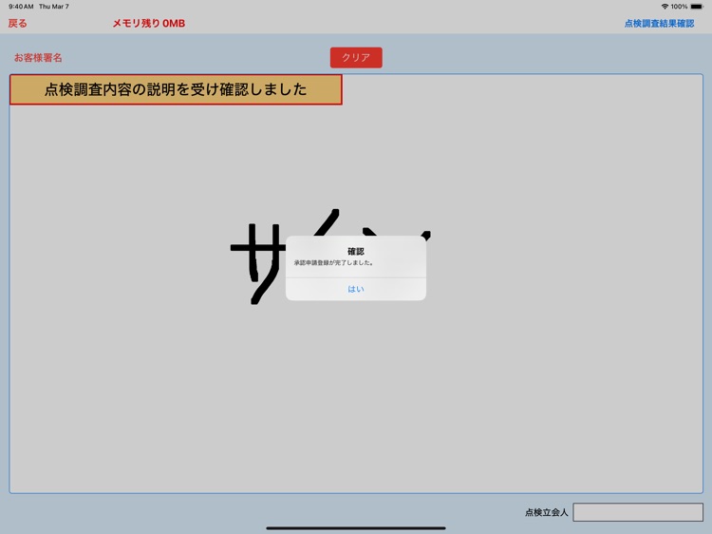Click the battery icon in status bar
The width and height of the screenshot is (712, 534).
(x=697, y=7)
